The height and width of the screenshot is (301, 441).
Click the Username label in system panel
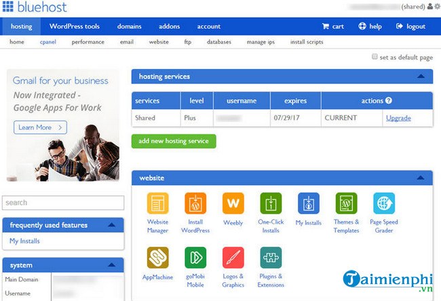coord(18,293)
